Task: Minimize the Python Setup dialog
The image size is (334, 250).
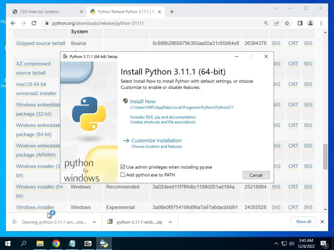Action: click(236, 56)
